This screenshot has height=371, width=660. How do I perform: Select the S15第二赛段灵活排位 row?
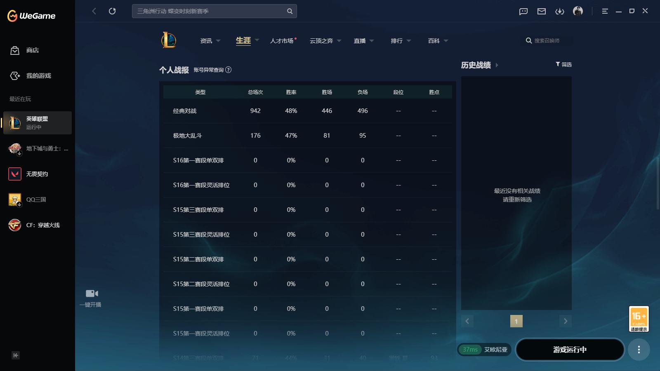point(308,284)
